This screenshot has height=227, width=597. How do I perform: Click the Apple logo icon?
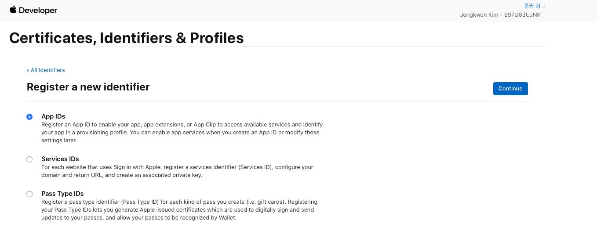(13, 10)
